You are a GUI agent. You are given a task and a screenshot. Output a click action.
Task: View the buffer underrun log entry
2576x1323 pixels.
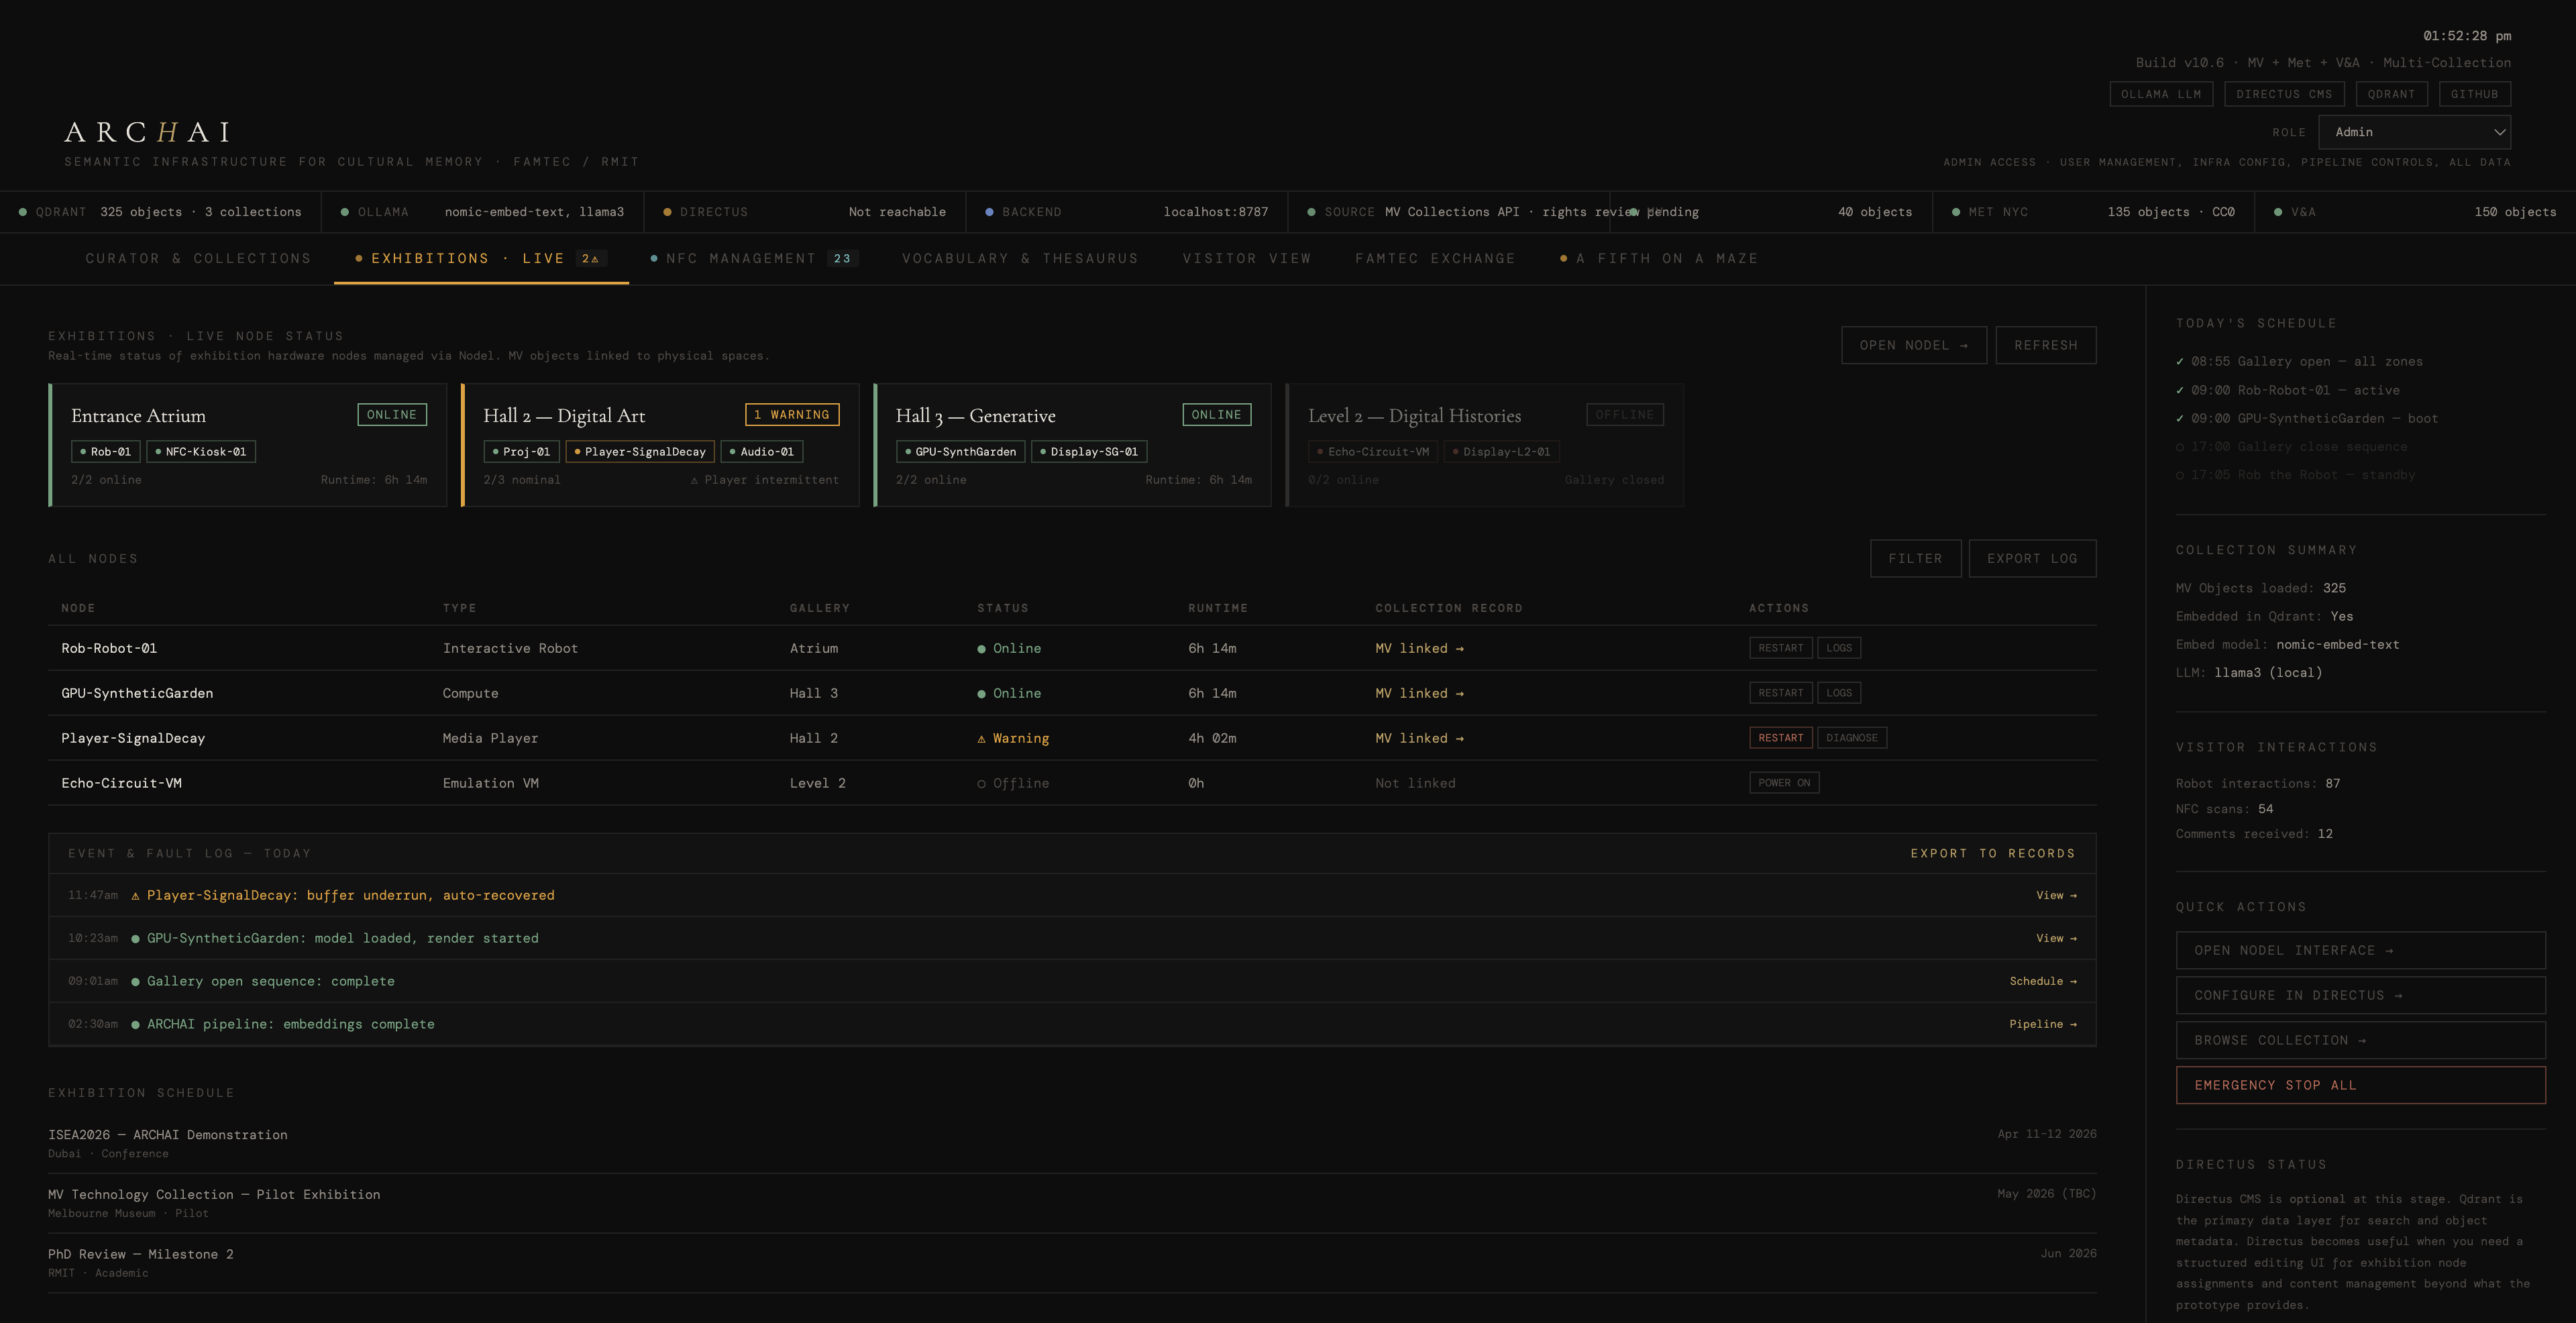tap(2055, 896)
